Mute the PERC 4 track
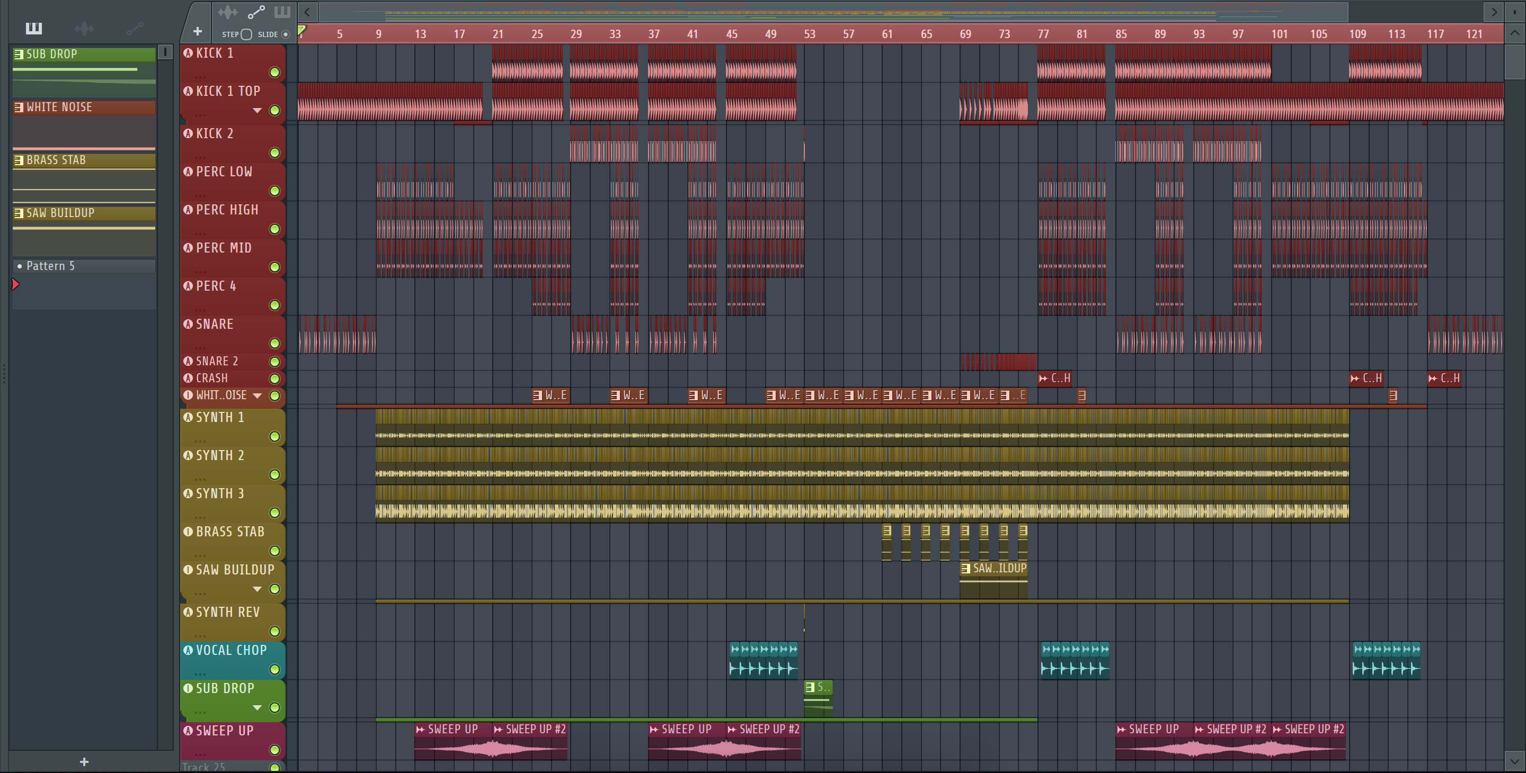Viewport: 1526px width, 773px height. click(274, 305)
